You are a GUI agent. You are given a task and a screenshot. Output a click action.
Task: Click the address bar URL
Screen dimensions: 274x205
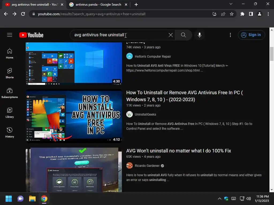coord(92,14)
